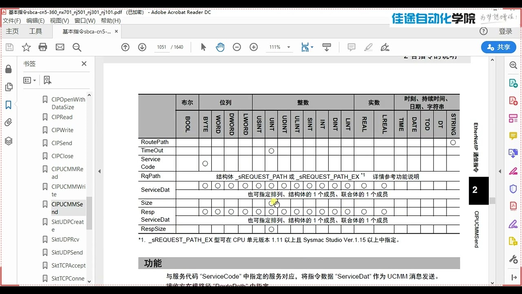Screen dimensions: 522x294
Task: Click the find current bookmark icon
Action: pos(47,80)
